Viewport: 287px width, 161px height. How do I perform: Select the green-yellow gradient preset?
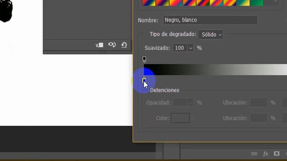(x=243, y=3)
